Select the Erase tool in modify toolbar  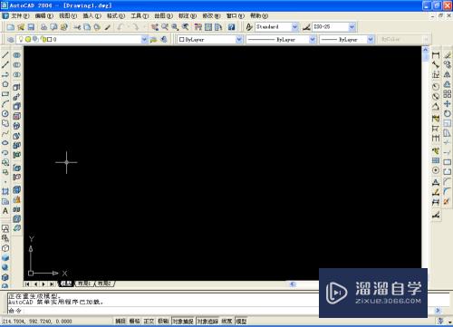point(448,55)
